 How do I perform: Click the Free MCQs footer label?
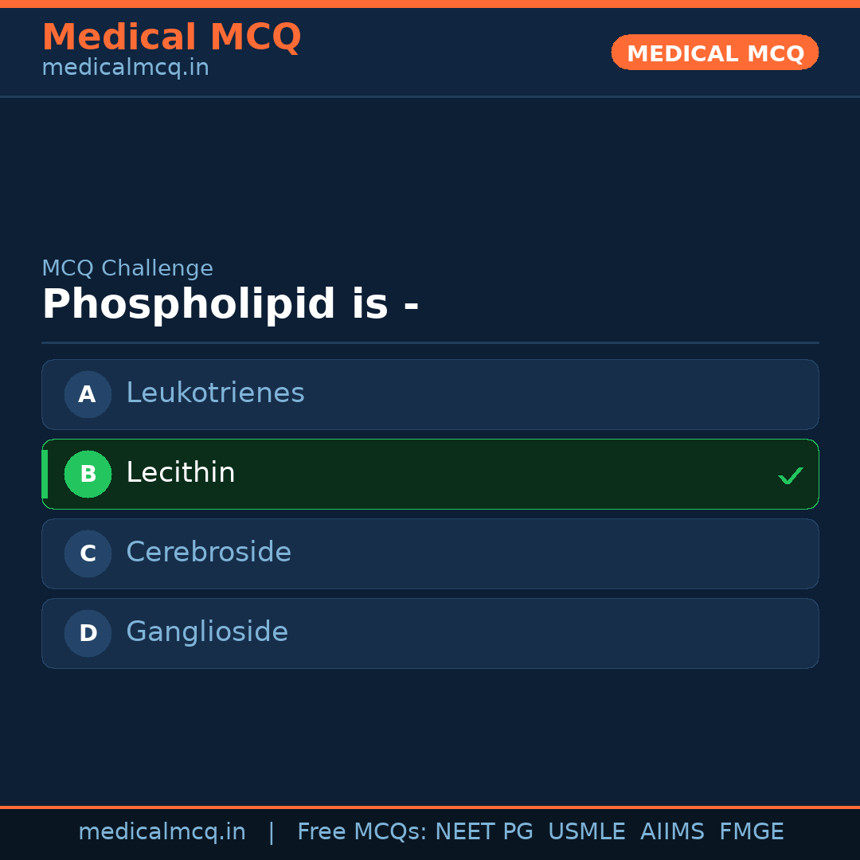click(362, 832)
